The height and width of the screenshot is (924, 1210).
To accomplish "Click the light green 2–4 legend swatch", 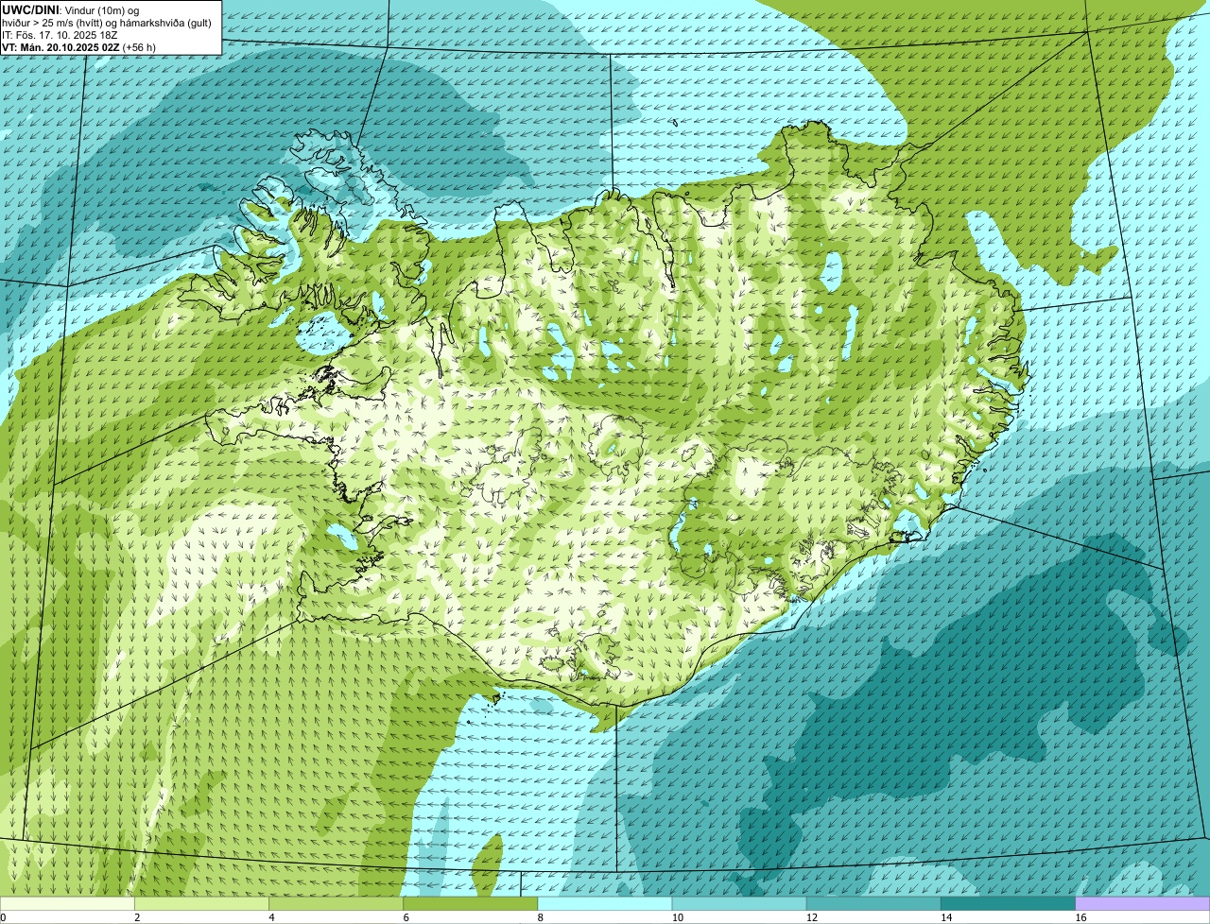I will pyautogui.click(x=201, y=903).
